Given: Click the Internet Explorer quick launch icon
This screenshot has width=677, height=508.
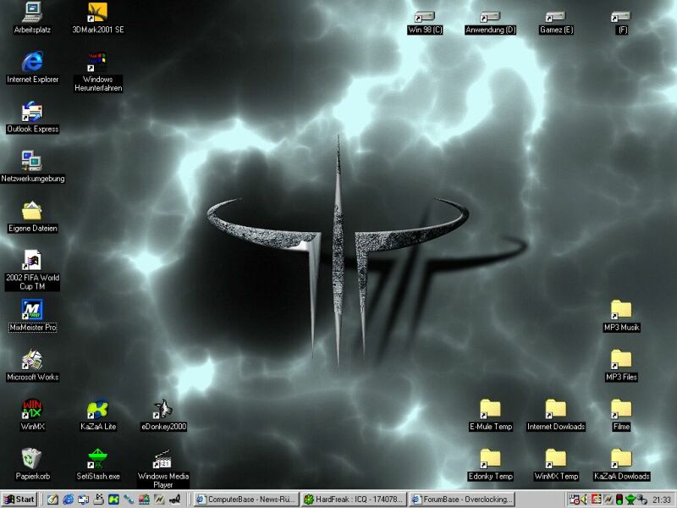Looking at the screenshot, I should [69, 500].
